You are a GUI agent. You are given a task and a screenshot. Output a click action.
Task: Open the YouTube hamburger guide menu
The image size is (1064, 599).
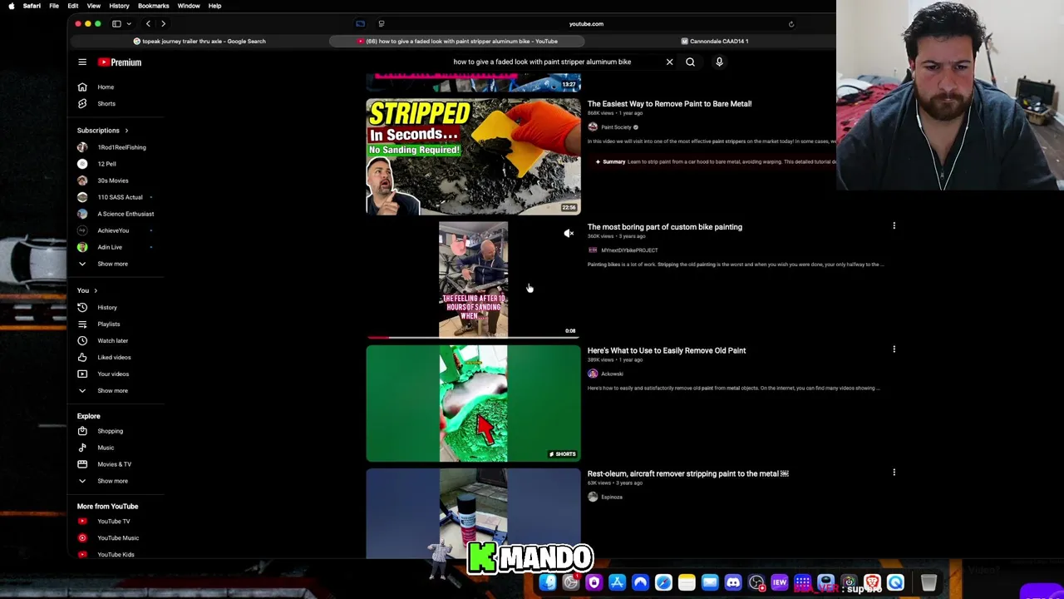point(82,62)
